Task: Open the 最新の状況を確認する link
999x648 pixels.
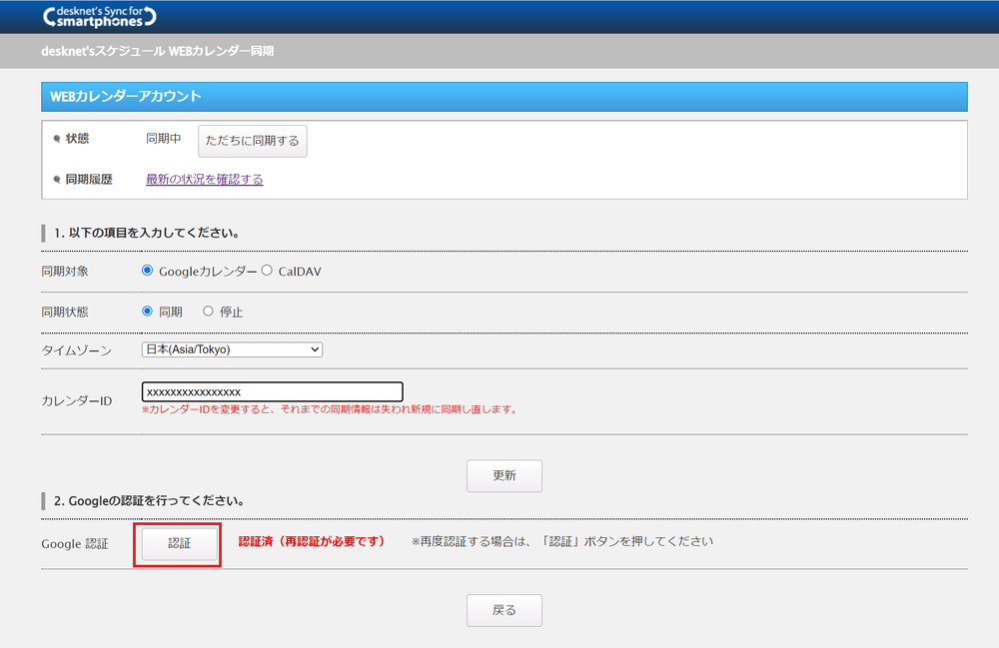Action: click(x=205, y=180)
